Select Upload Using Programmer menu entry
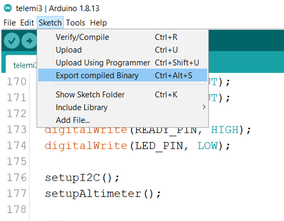This screenshot has height=221, width=284. click(122, 63)
